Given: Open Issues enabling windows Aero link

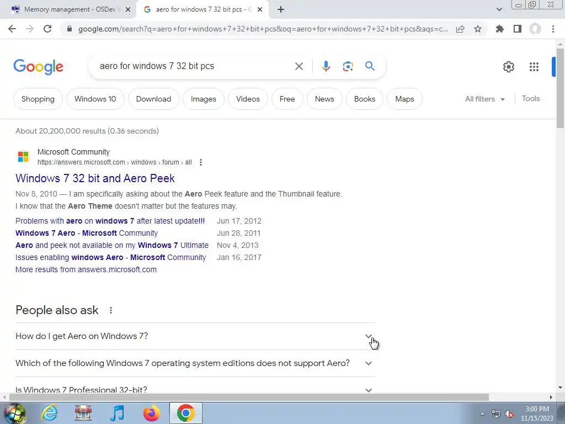Looking at the screenshot, I should point(110,257).
